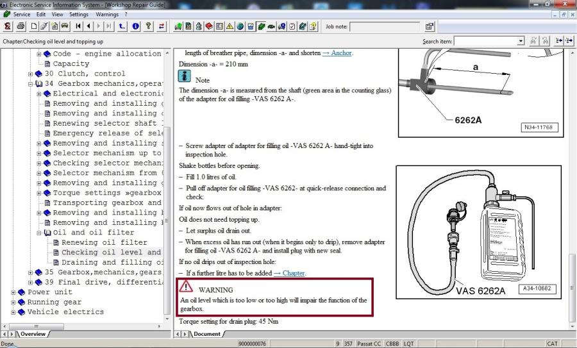Expand the Power unit tree node

(x=13, y=292)
